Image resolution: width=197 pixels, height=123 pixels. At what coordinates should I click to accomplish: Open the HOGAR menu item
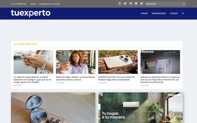[x=144, y=13]
